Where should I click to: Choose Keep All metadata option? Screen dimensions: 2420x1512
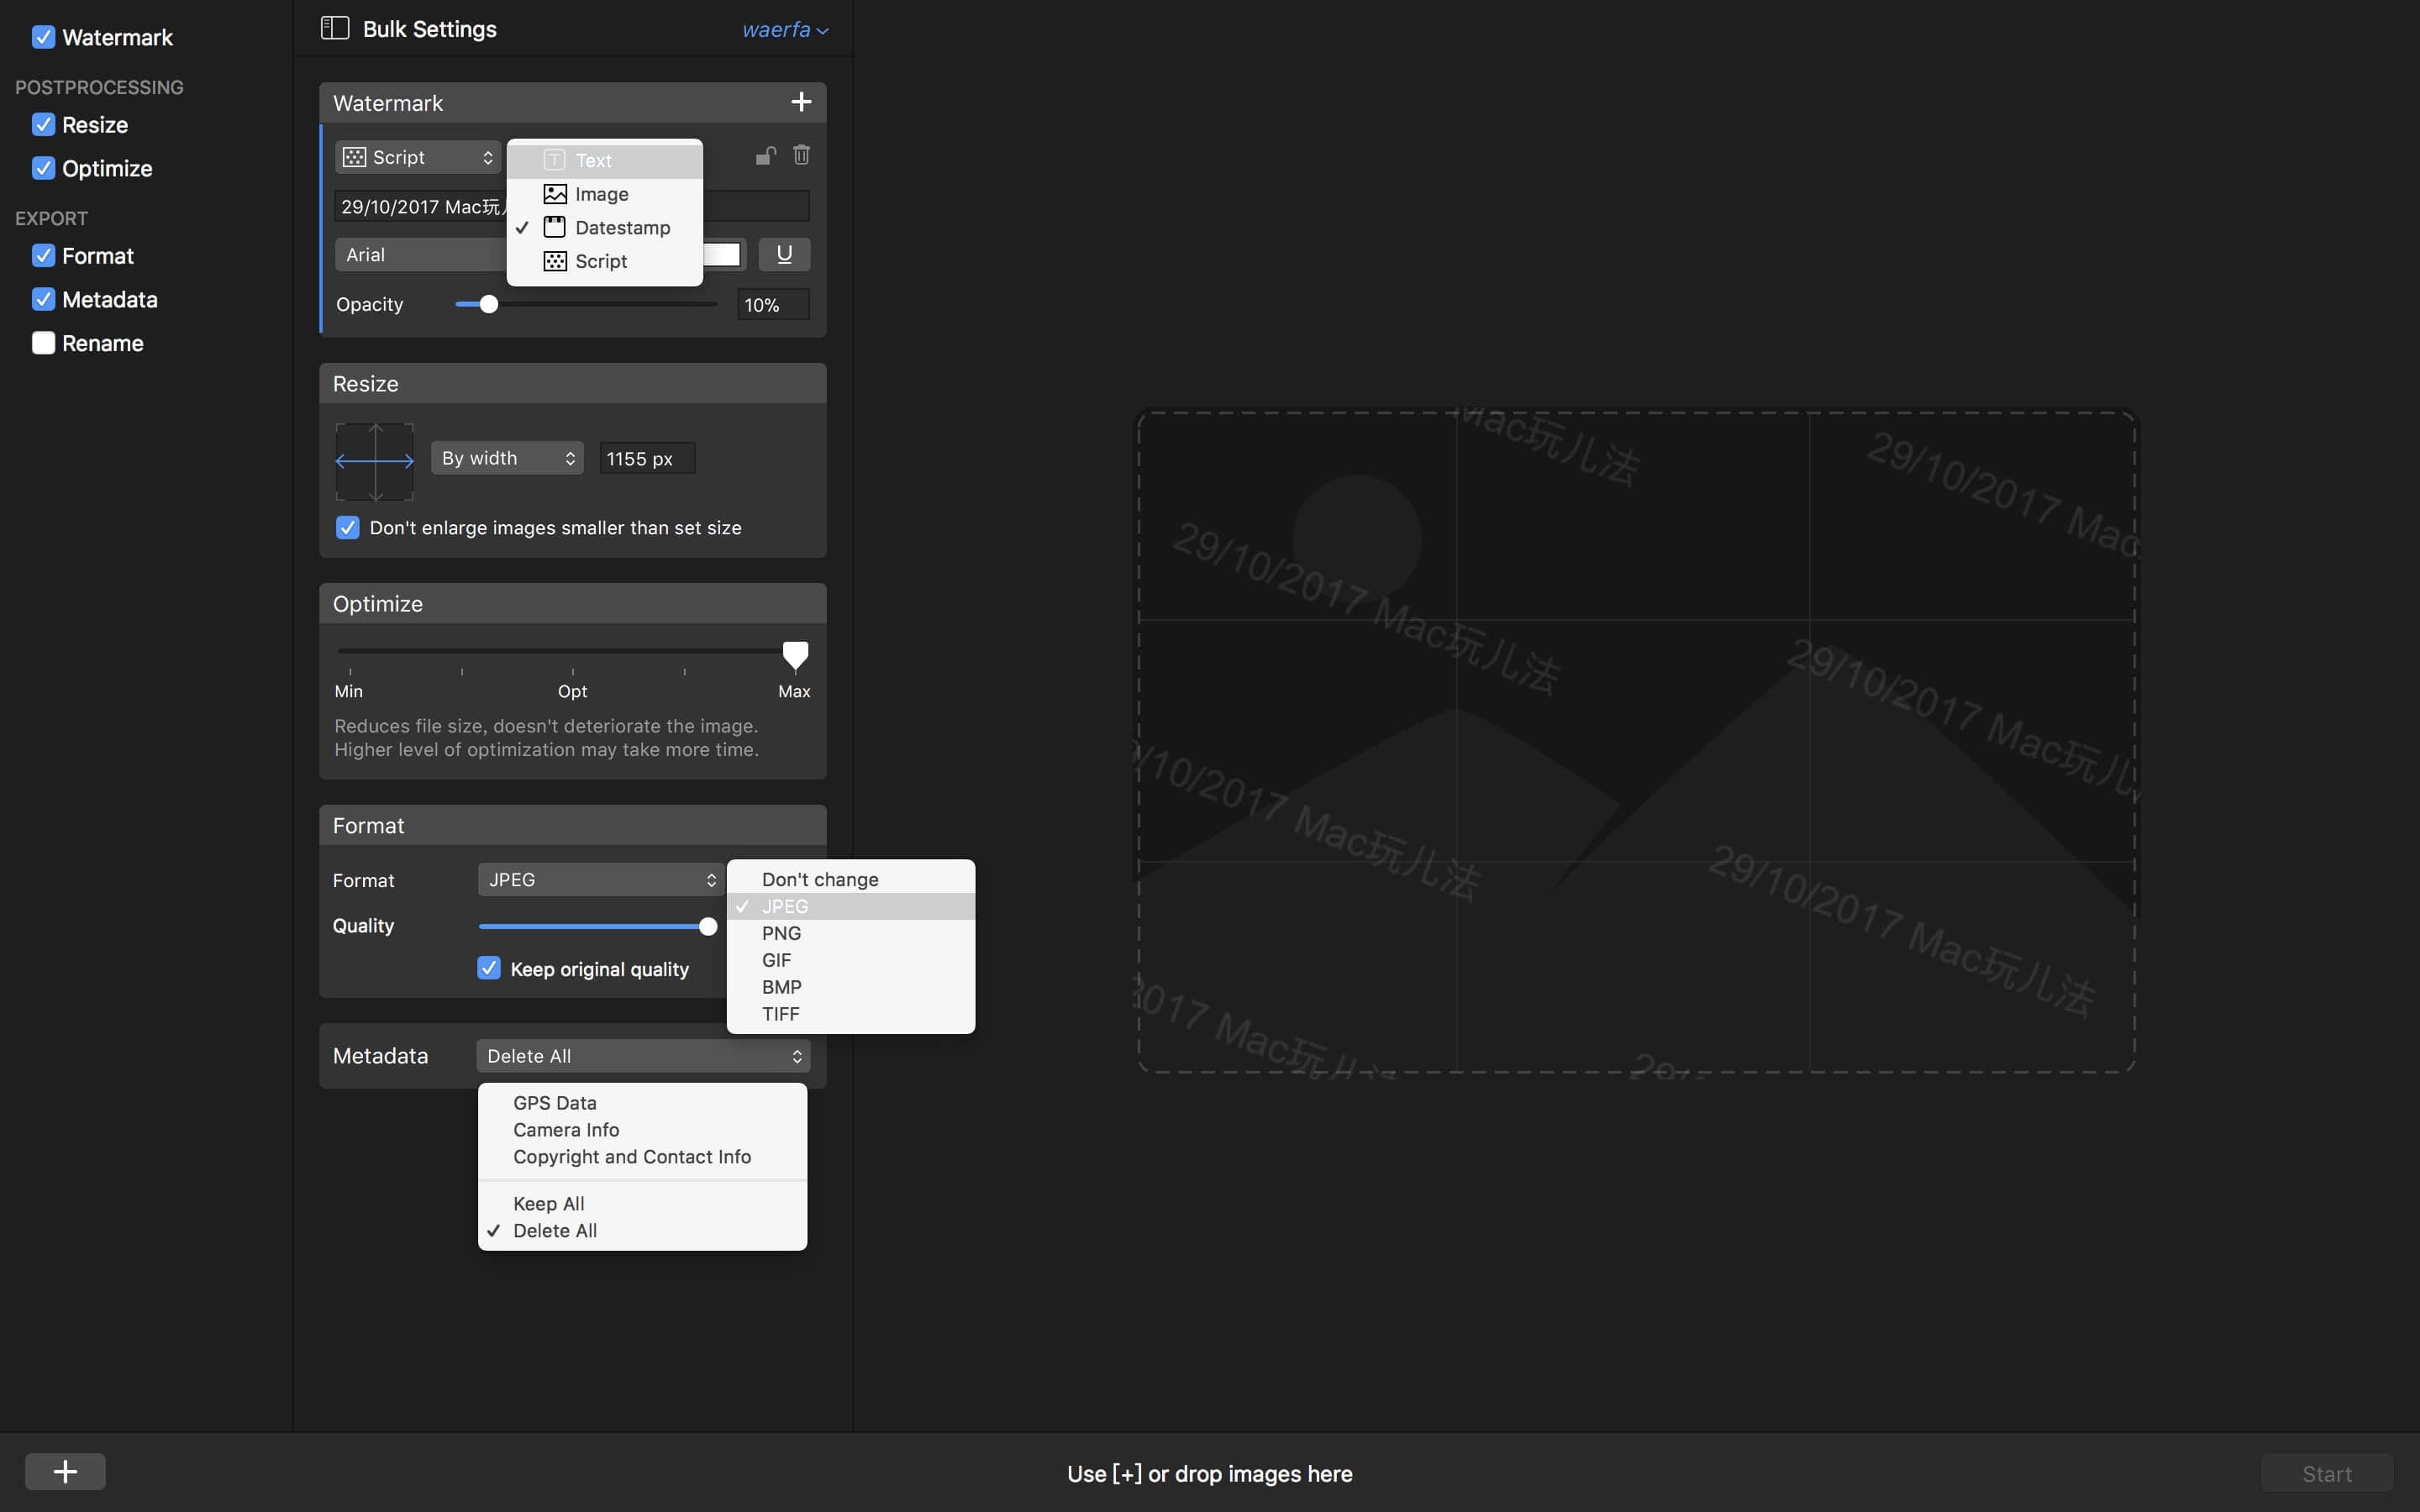point(548,1204)
